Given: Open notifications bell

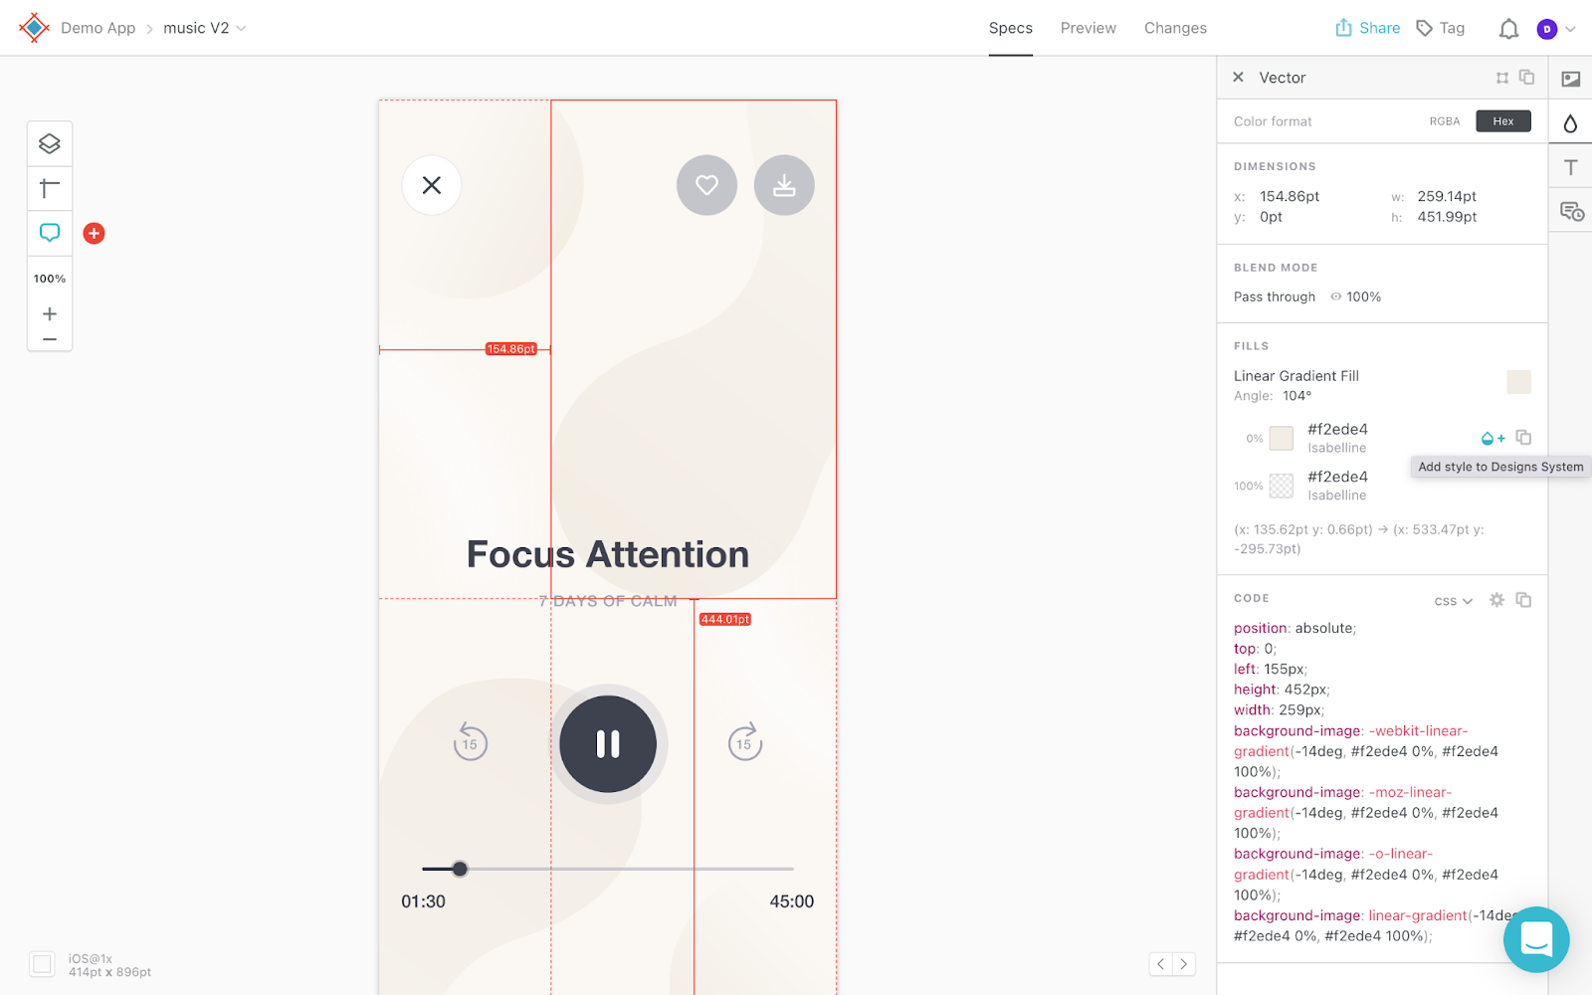Looking at the screenshot, I should [1508, 29].
